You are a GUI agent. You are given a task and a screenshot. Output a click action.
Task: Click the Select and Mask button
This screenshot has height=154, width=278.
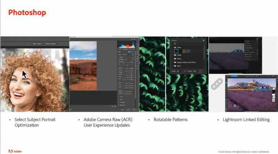tap(51, 44)
